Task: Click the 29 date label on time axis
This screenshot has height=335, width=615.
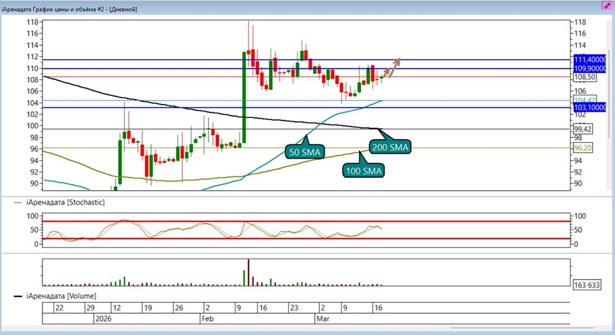Action: 90,307
